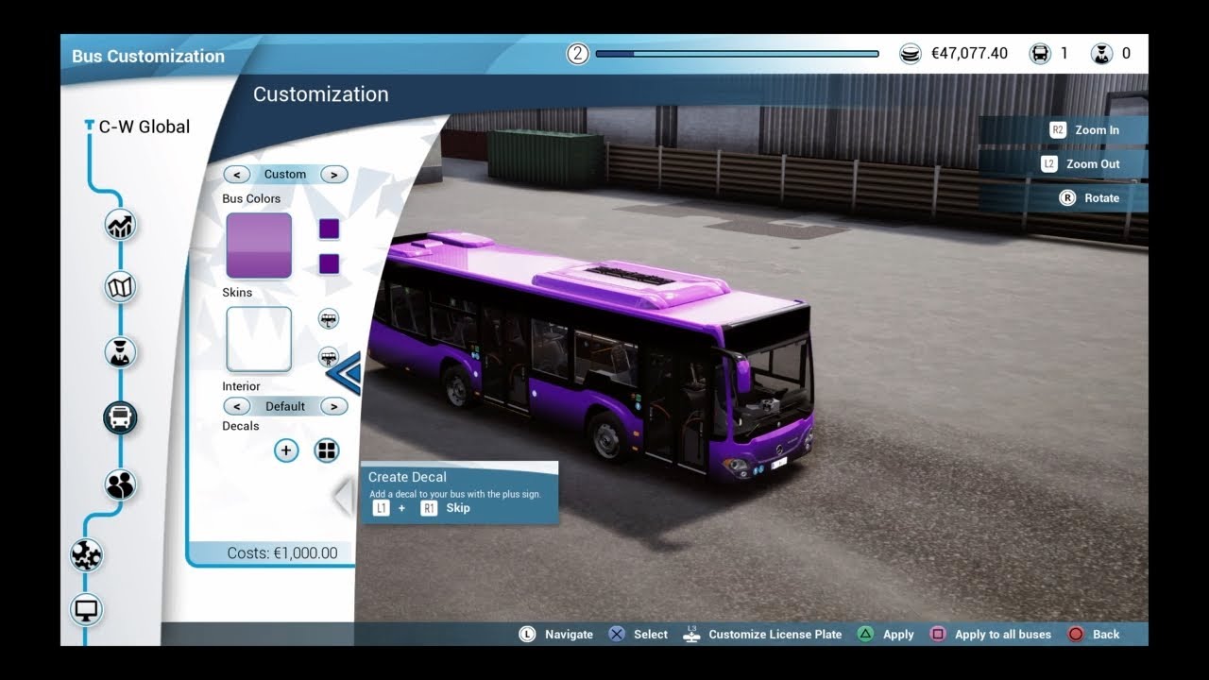1209x680 pixels.
Task: Click Apply in bottom bar
Action: click(x=886, y=635)
